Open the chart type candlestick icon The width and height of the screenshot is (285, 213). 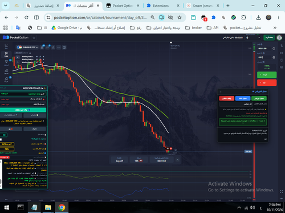[x=42, y=47]
